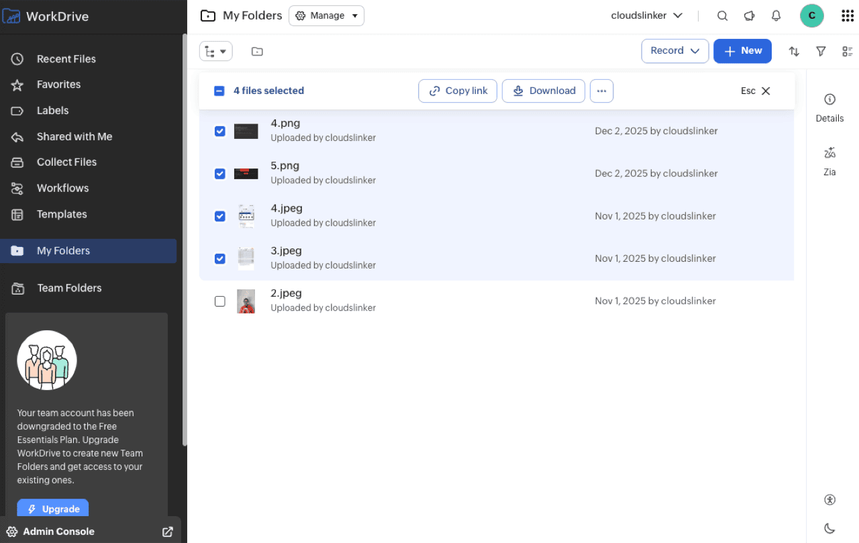Image resolution: width=859 pixels, height=543 pixels.
Task: Click the 2.jpeg thumbnail
Action: coord(246,301)
